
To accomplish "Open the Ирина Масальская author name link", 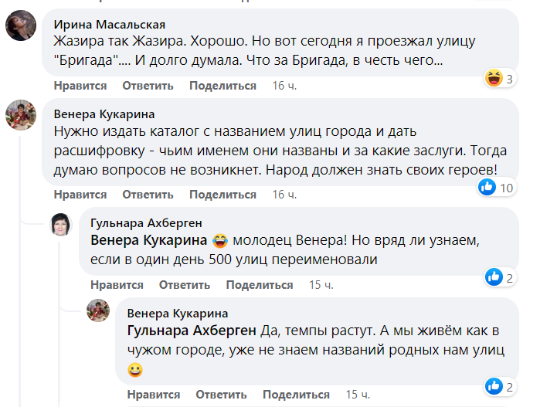I will click(x=109, y=24).
